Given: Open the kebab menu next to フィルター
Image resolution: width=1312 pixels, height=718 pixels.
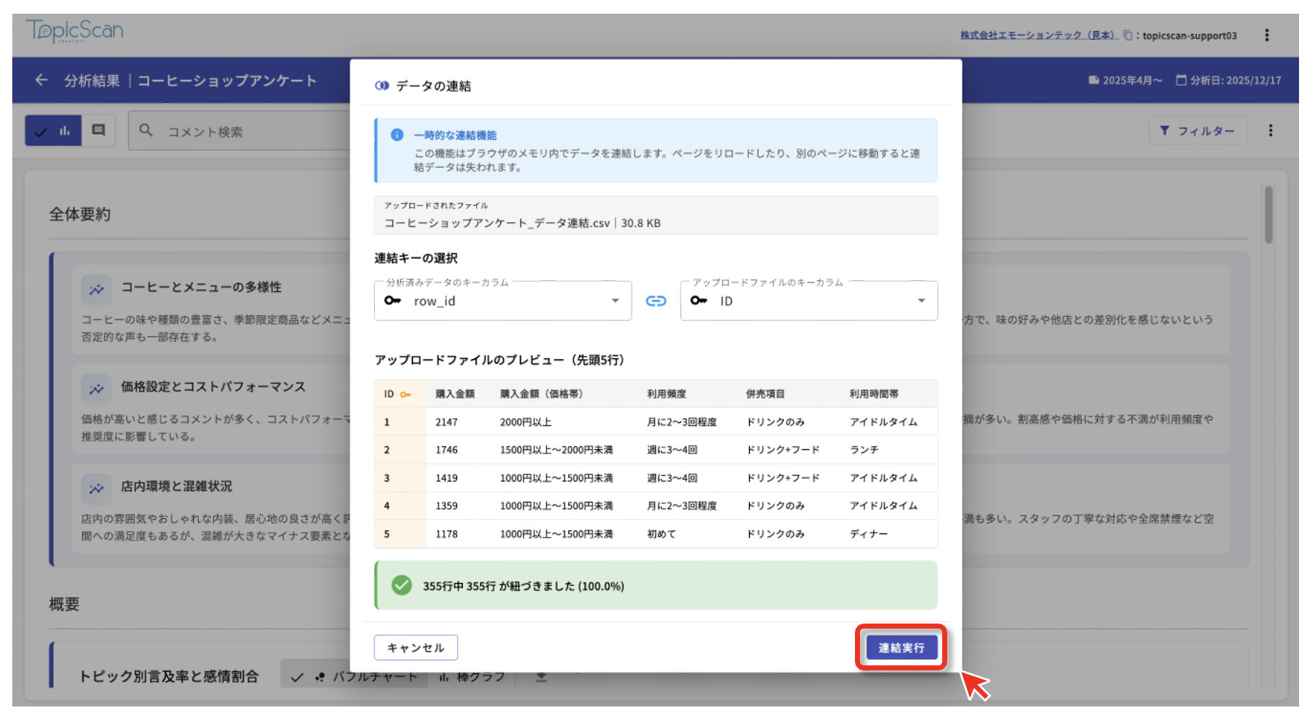Looking at the screenshot, I should click(x=1270, y=130).
